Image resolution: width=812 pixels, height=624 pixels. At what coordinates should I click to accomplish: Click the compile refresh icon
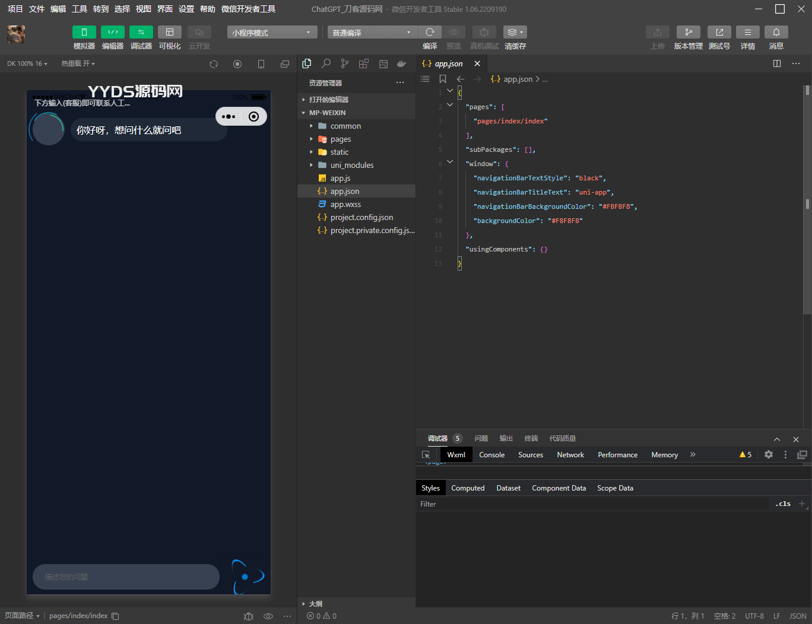(x=430, y=32)
